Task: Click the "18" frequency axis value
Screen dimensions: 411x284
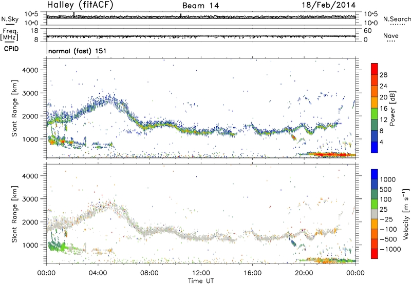Action: click(34, 31)
